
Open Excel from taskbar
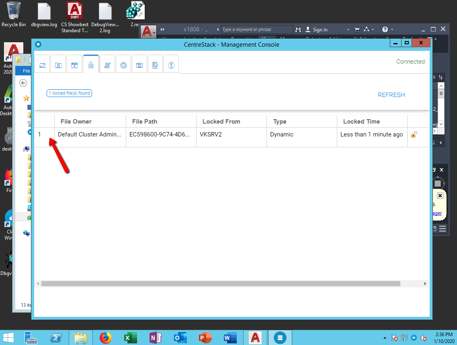pos(130,338)
